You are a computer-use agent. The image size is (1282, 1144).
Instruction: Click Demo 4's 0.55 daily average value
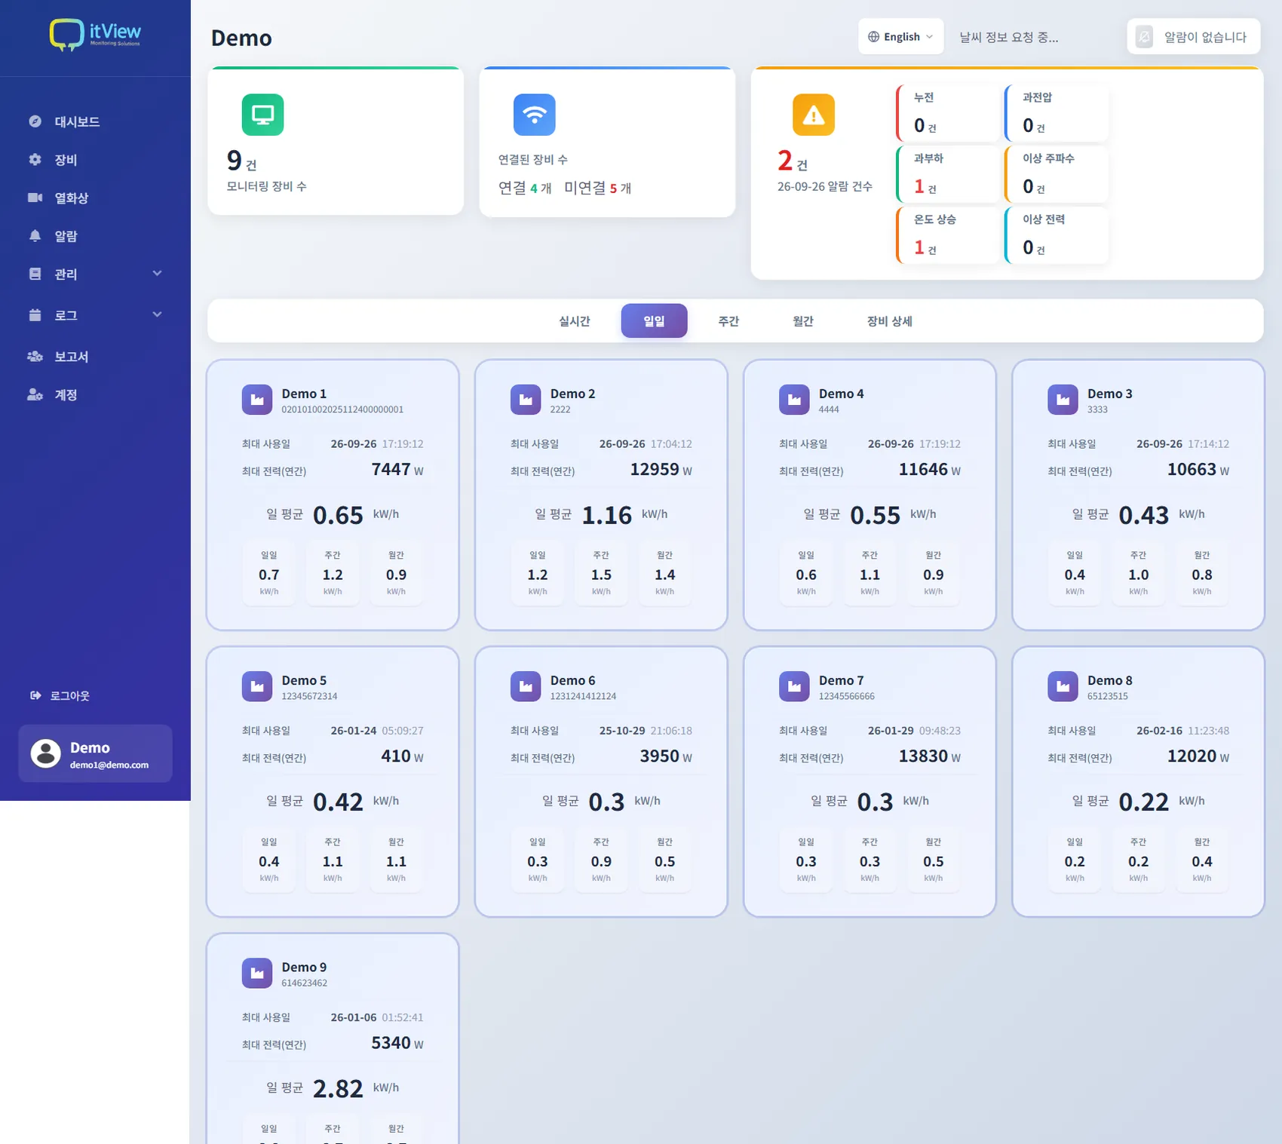(x=875, y=515)
